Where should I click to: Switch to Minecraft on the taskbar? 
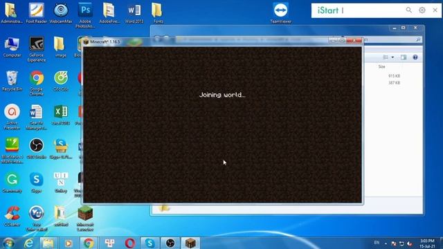(190, 243)
